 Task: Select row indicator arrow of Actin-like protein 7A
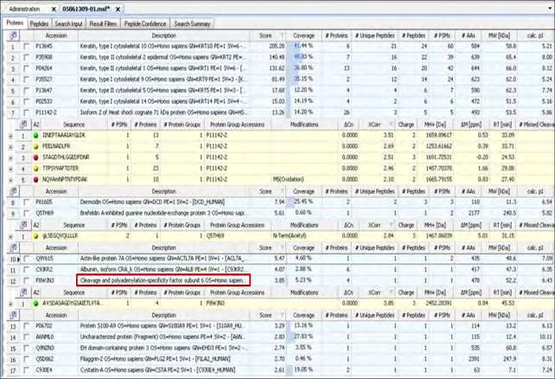click(18, 259)
